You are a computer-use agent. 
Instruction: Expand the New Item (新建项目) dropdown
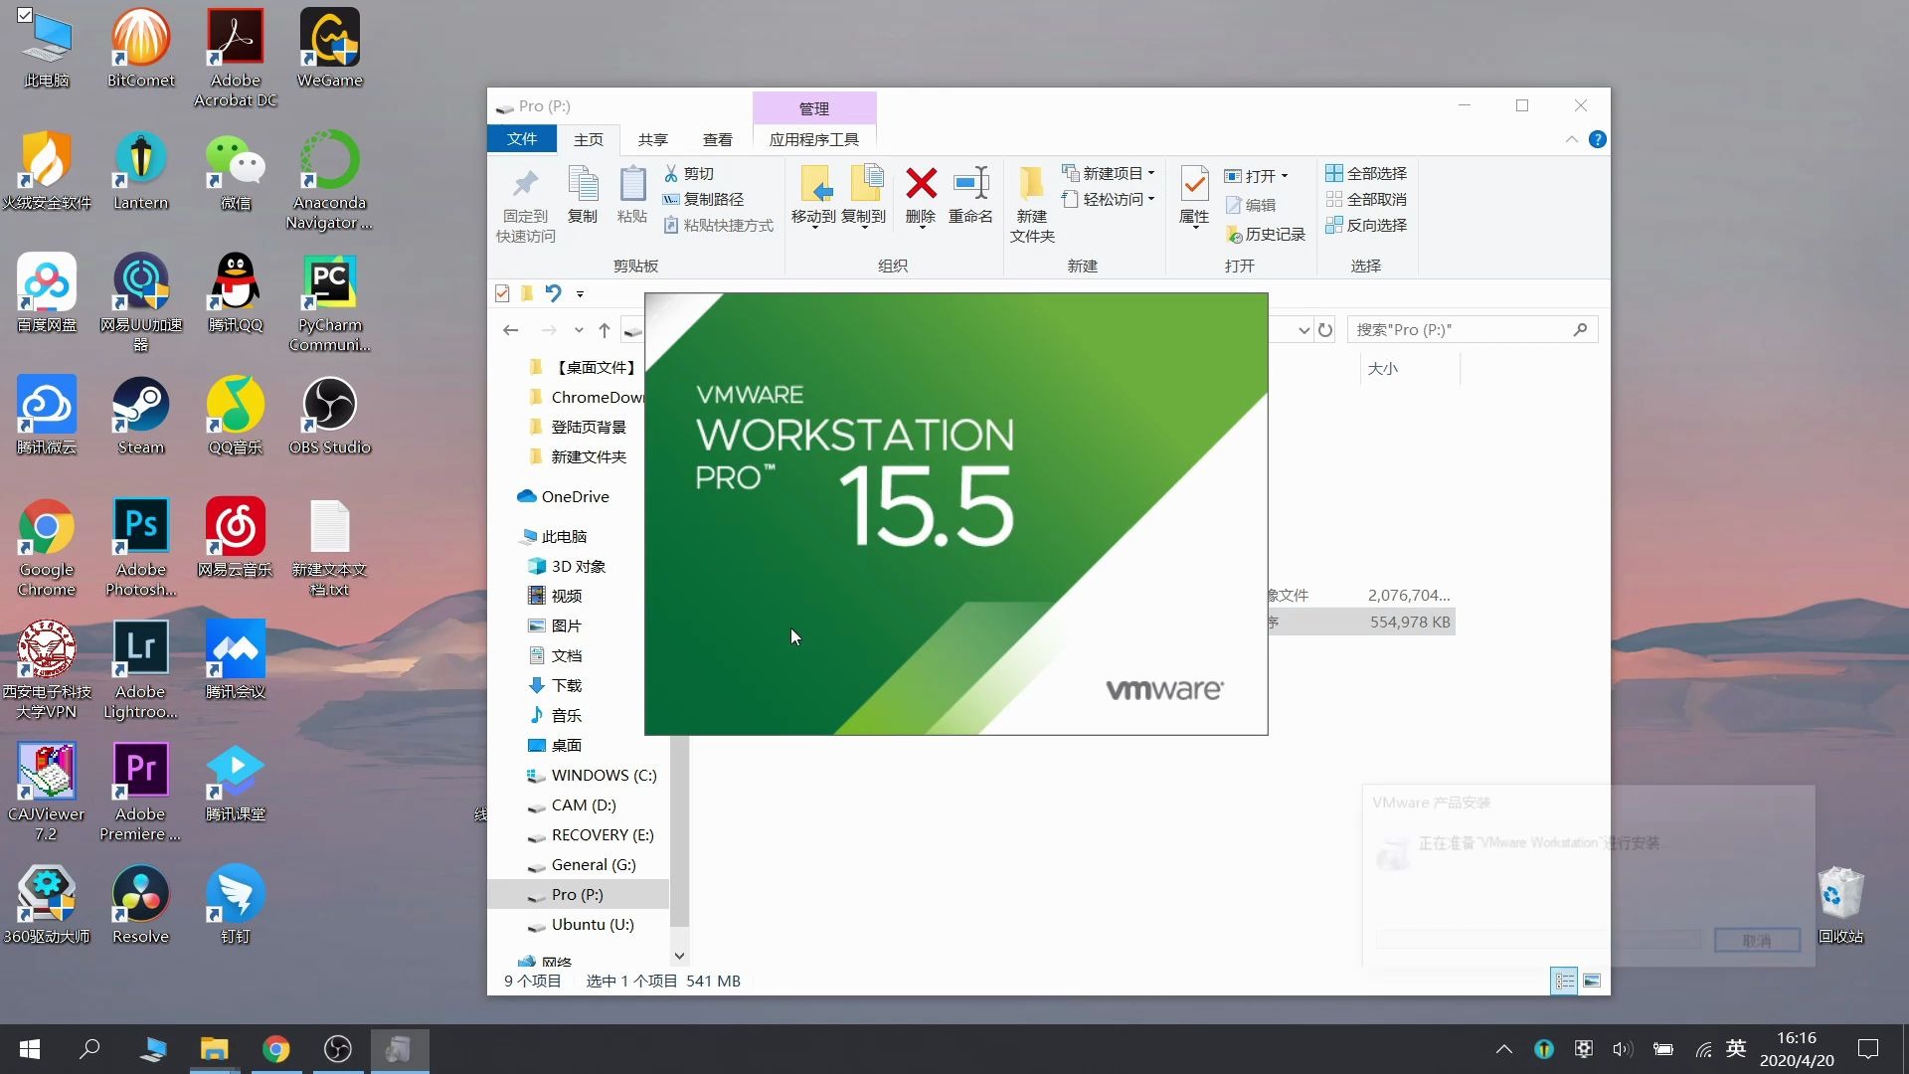(x=1151, y=173)
